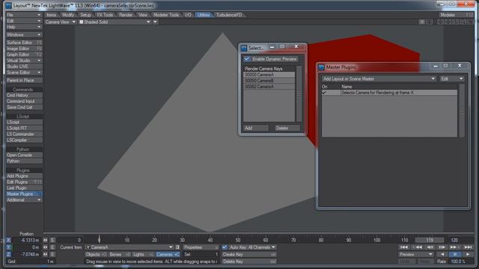Open the Graph Editor
Viewport: 479px width, 269px height.
pos(24,55)
